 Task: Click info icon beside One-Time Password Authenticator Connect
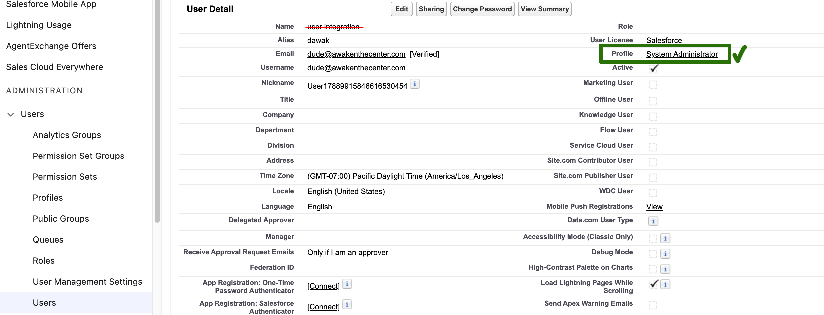347,284
